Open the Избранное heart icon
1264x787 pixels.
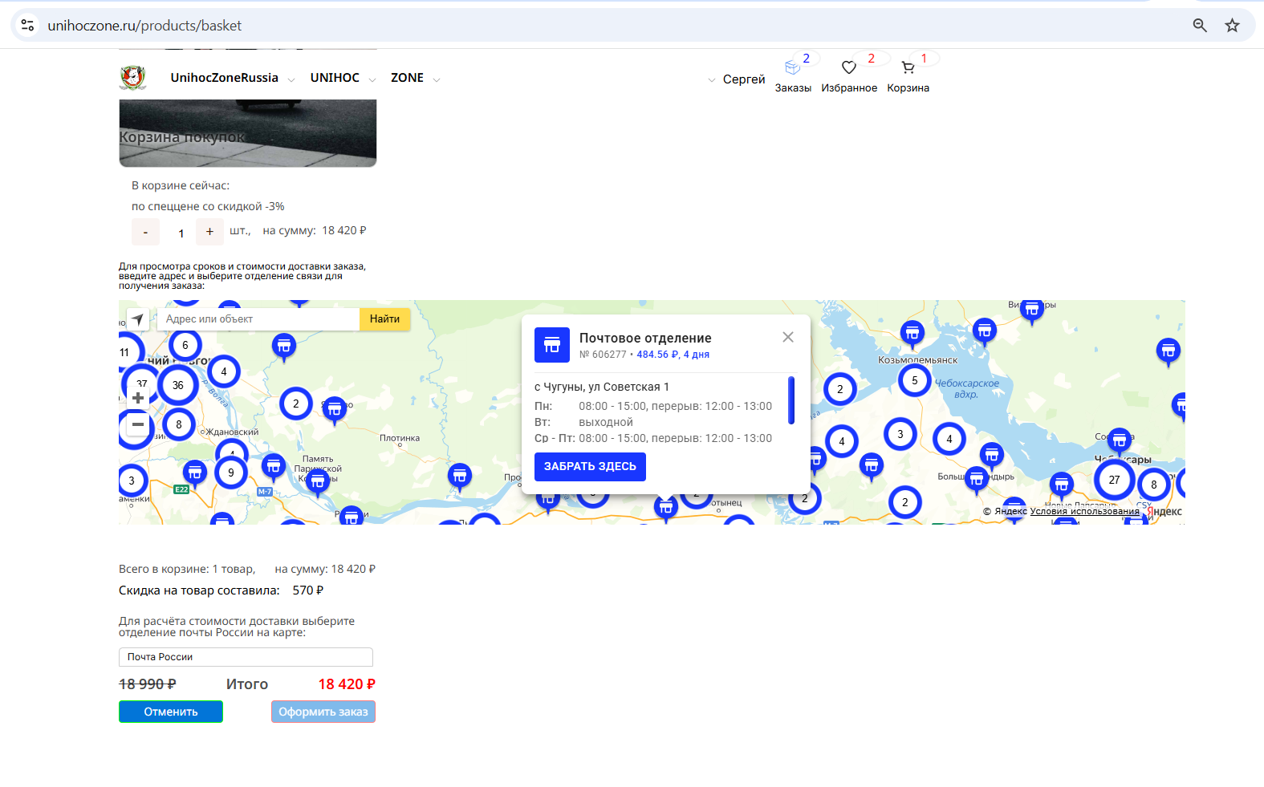coord(848,67)
